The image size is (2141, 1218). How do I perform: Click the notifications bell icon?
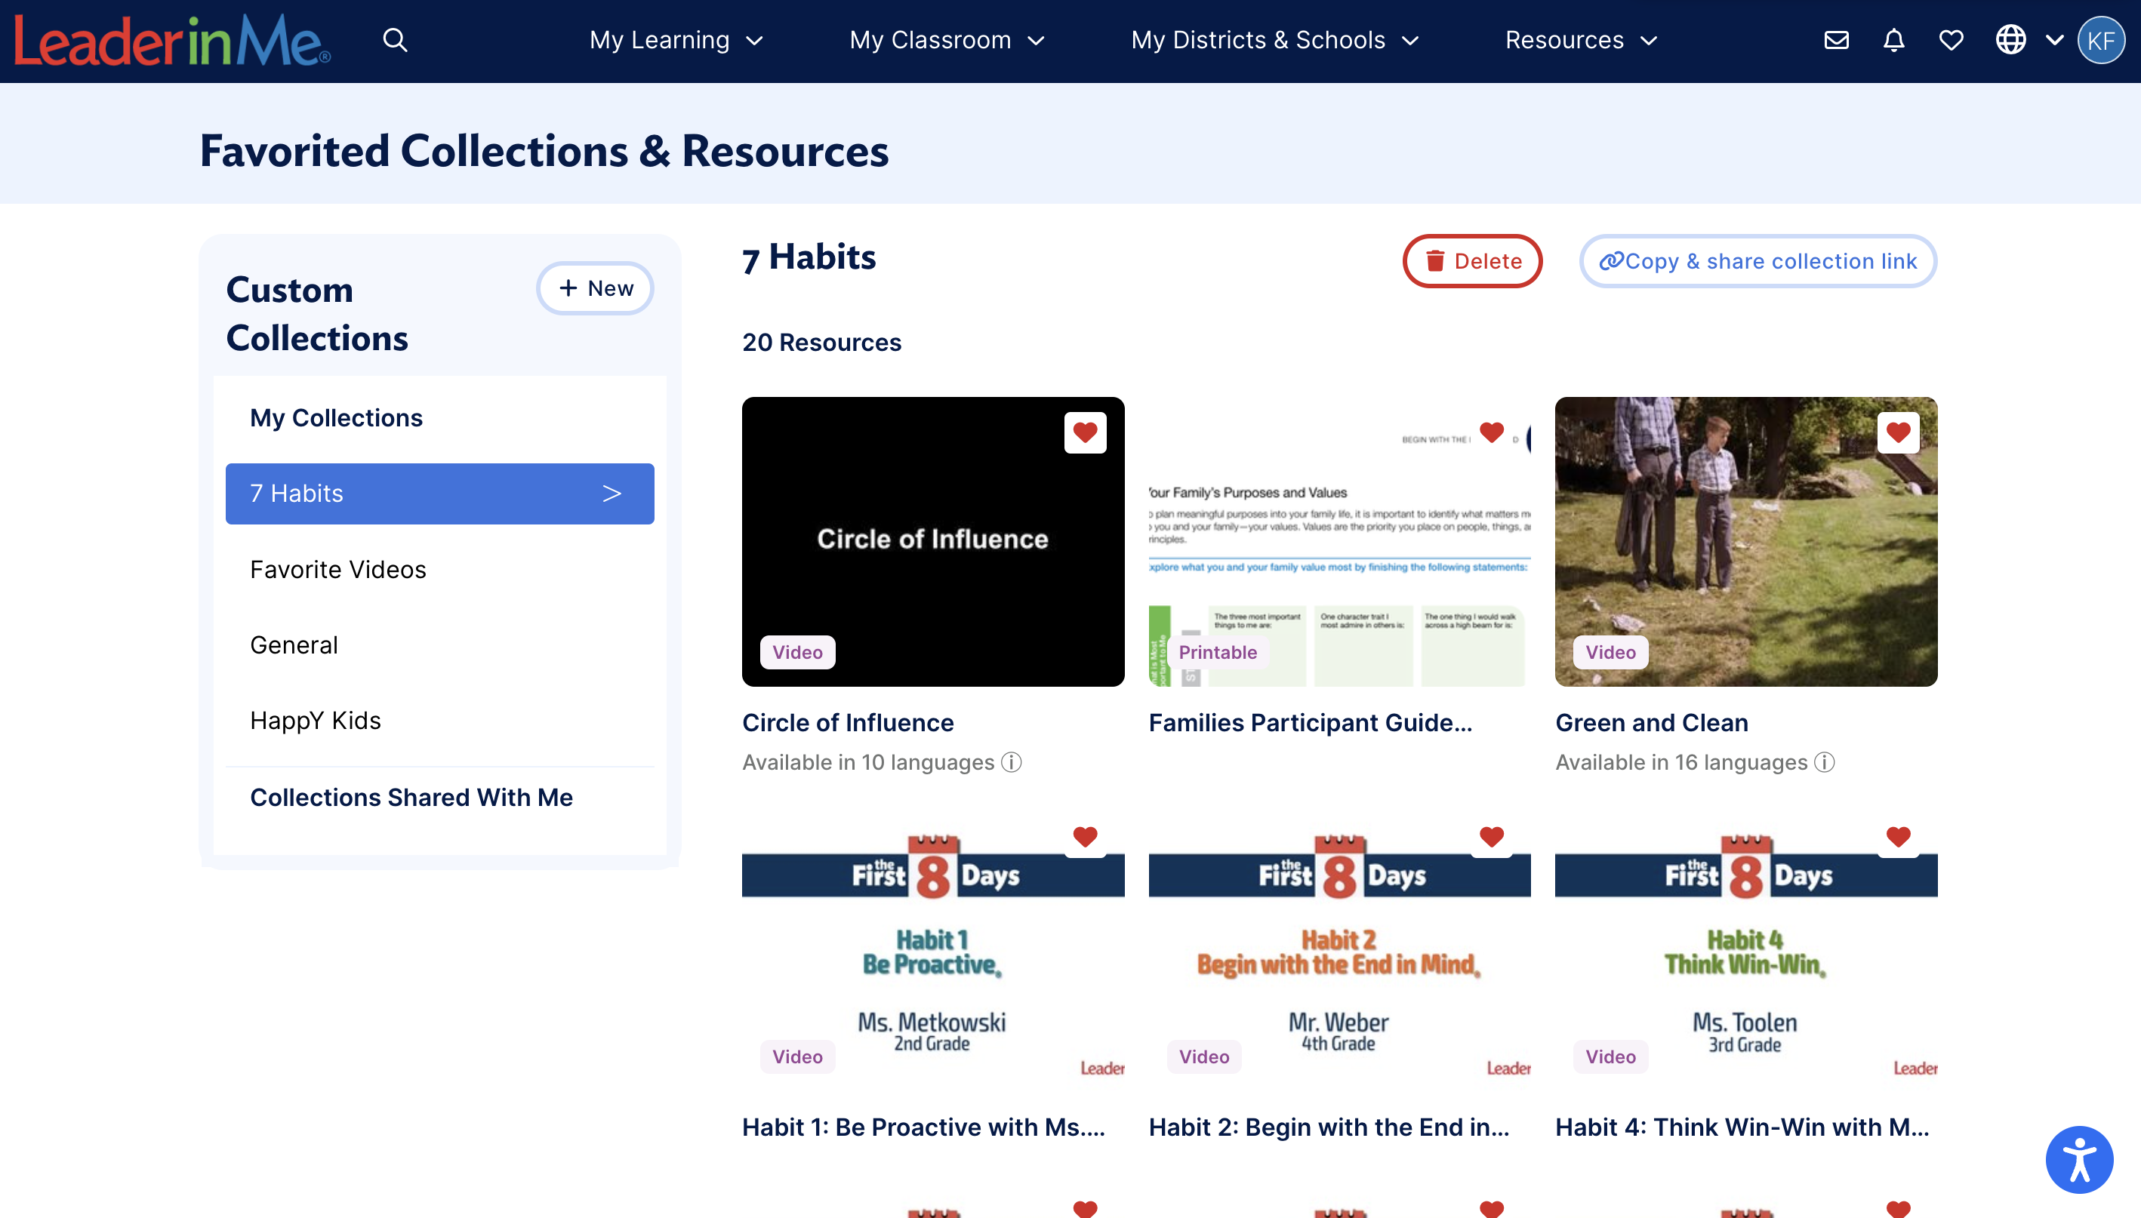click(1893, 40)
